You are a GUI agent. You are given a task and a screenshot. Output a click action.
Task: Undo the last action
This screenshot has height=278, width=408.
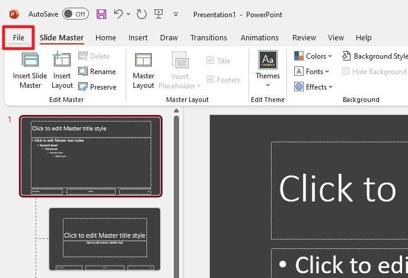coord(119,14)
